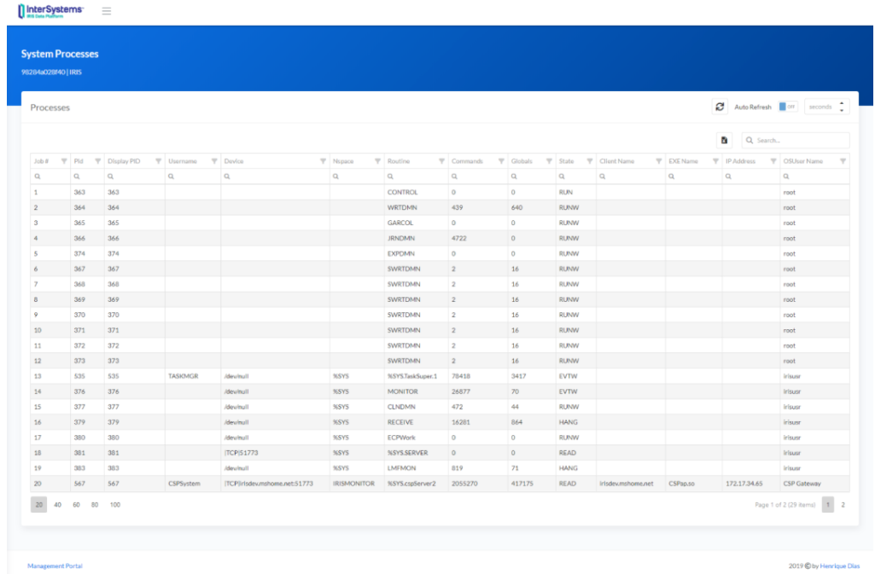Click the refresh processes icon

coord(720,107)
